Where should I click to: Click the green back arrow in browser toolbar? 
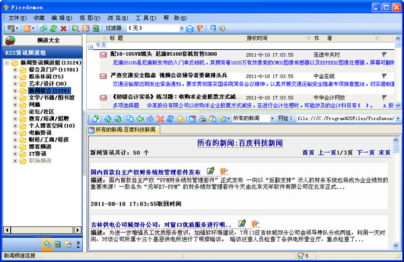click(140, 119)
